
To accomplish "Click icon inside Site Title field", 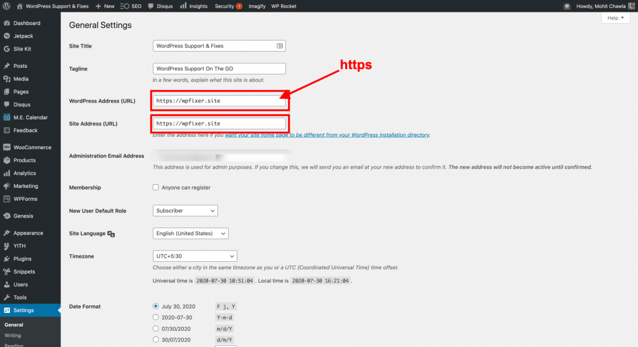I will (280, 46).
